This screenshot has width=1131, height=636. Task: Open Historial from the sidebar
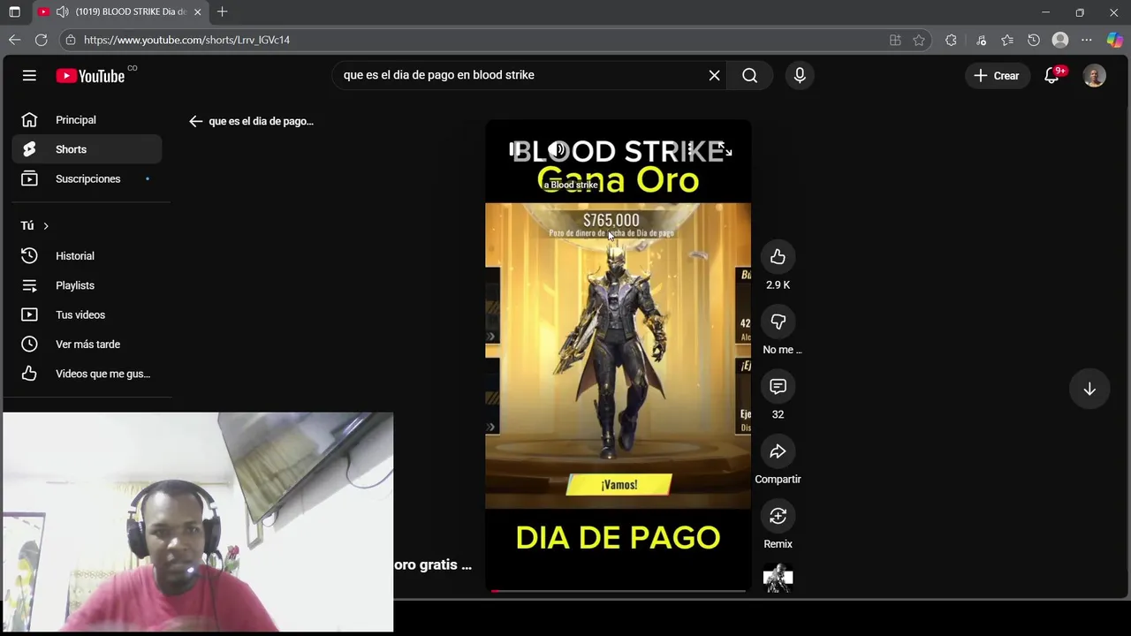click(87, 256)
